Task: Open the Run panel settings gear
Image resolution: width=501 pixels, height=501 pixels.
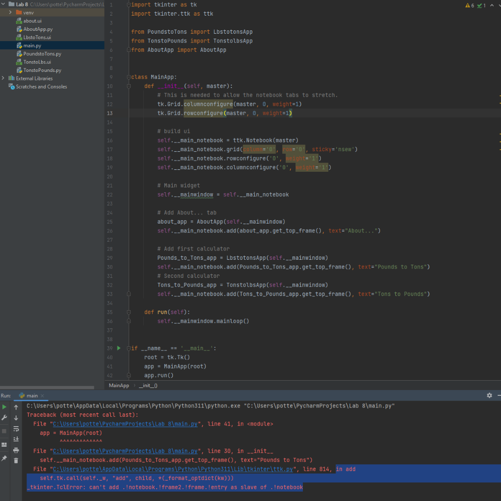Action: click(x=489, y=396)
